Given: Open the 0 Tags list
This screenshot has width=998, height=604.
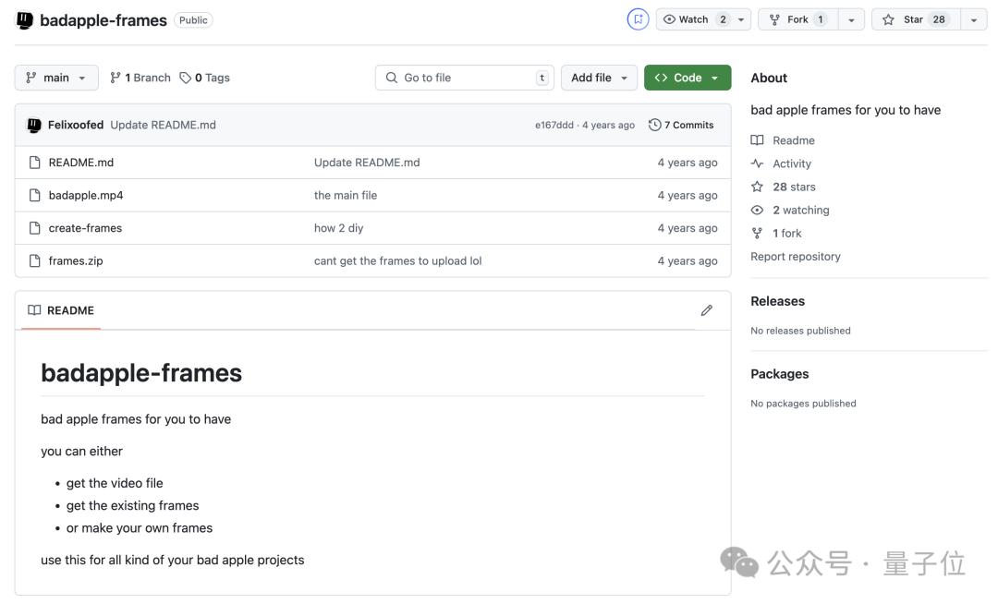Looking at the screenshot, I should click(205, 78).
